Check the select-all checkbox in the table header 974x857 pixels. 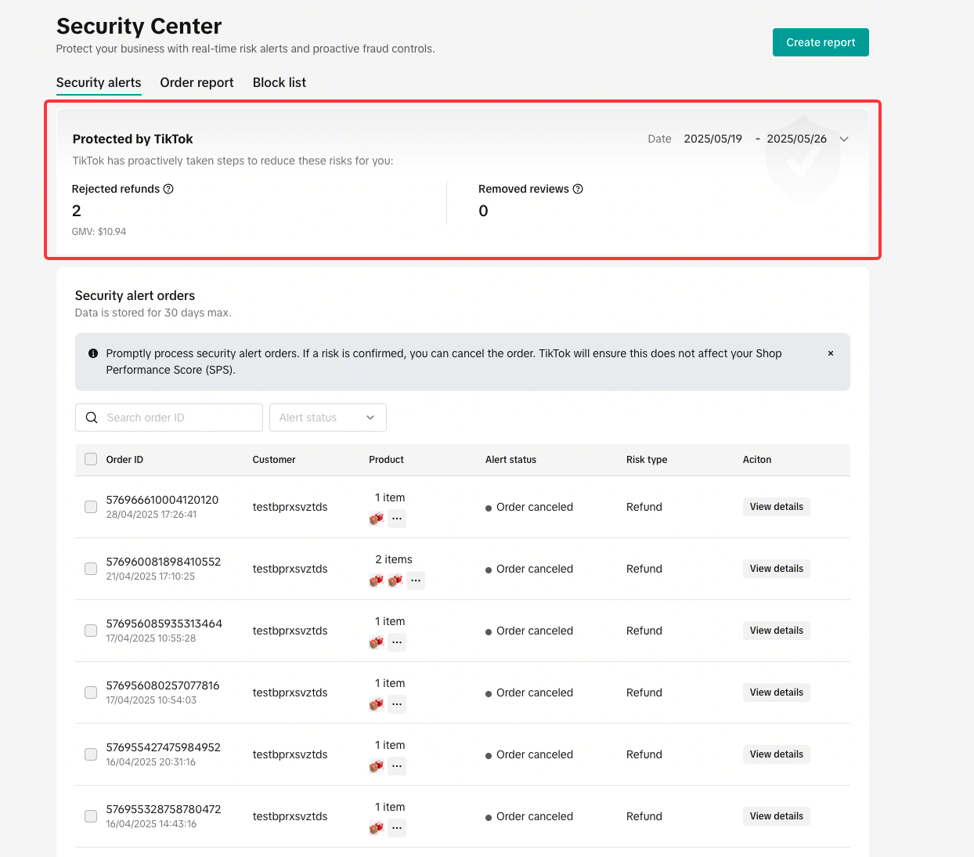click(x=90, y=459)
